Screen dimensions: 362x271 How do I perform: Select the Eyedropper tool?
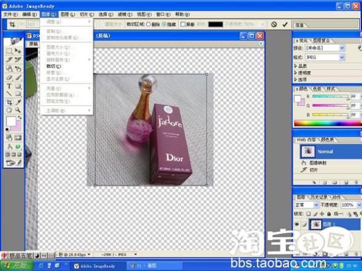click(18, 102)
